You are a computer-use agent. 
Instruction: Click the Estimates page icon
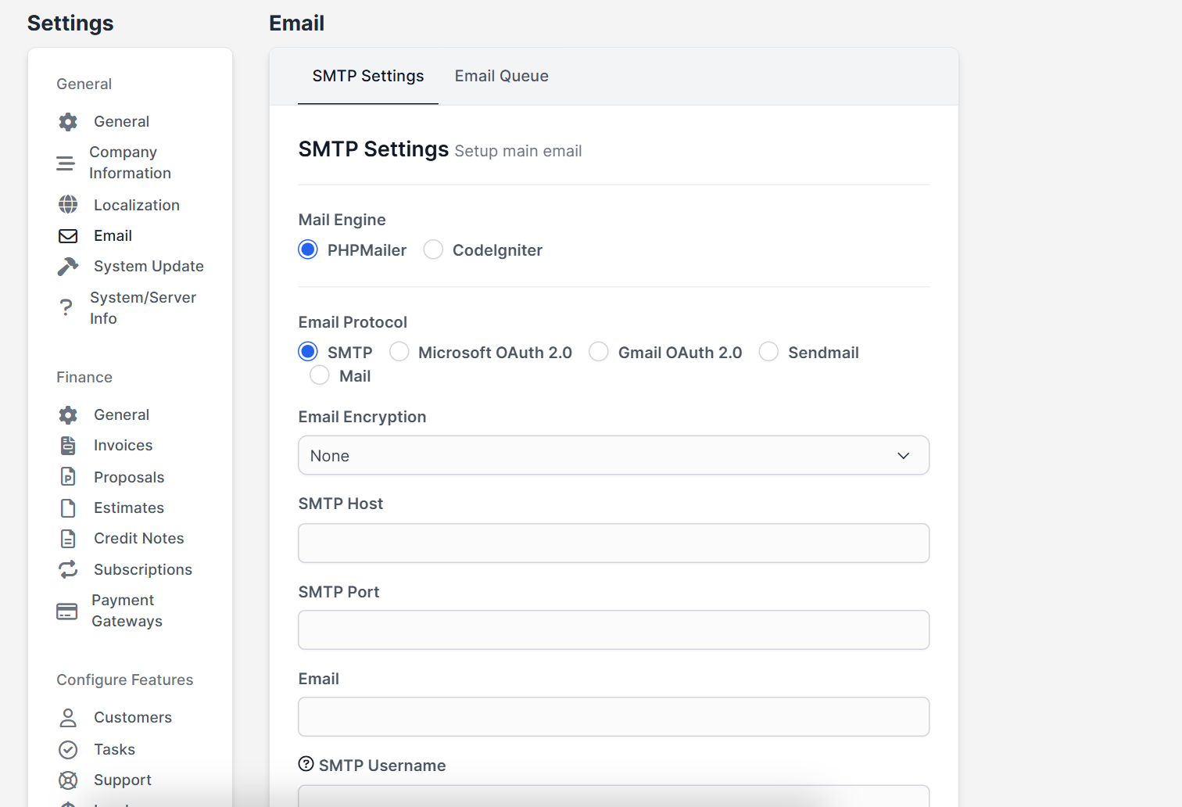(x=68, y=508)
